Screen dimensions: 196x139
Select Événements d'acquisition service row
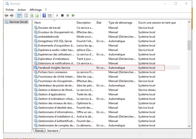click(x=56, y=46)
